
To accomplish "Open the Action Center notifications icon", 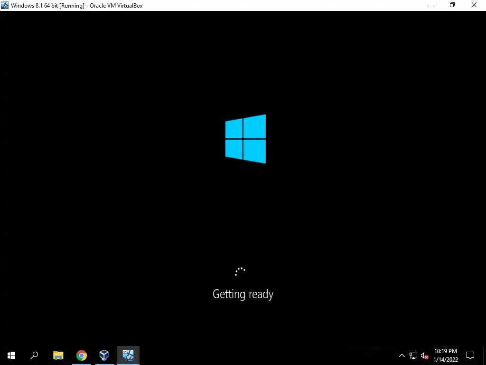I will pyautogui.click(x=470, y=355).
